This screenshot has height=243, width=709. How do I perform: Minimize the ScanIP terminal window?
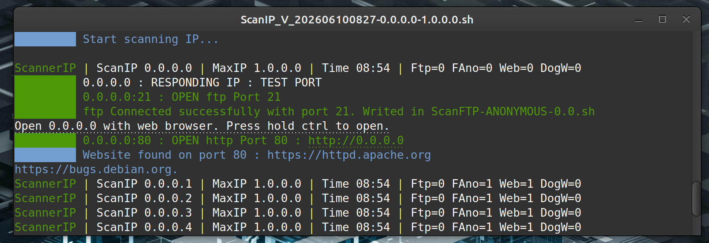(639, 19)
